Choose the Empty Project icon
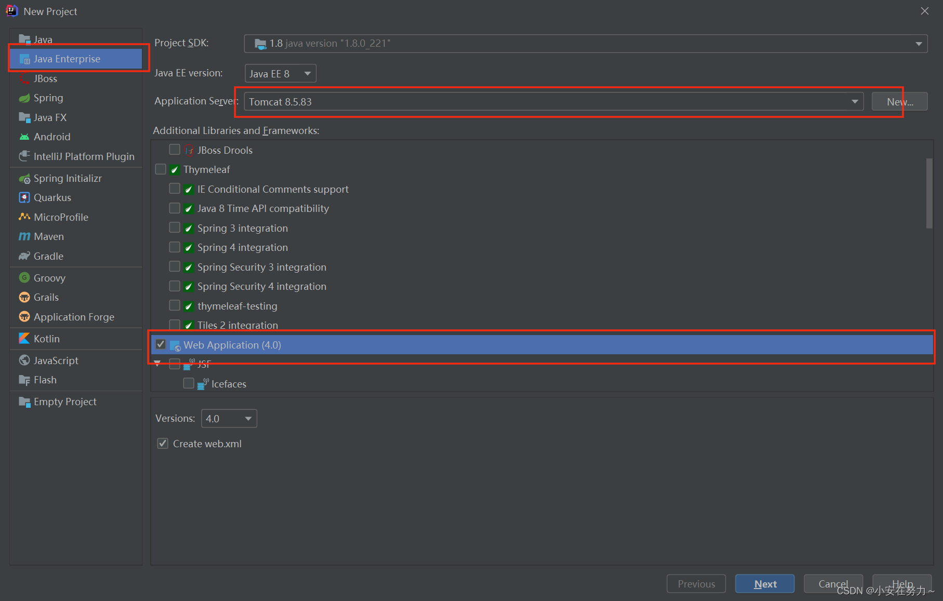Image resolution: width=943 pixels, height=601 pixels. point(24,402)
